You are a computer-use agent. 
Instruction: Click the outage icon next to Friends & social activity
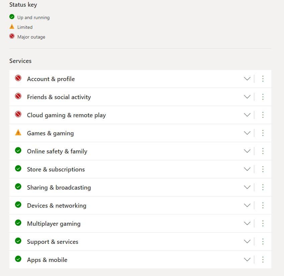18,96
